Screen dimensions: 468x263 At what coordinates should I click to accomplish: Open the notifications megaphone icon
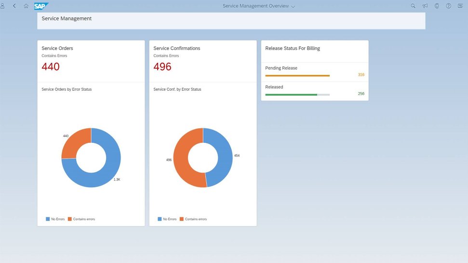(425, 6)
